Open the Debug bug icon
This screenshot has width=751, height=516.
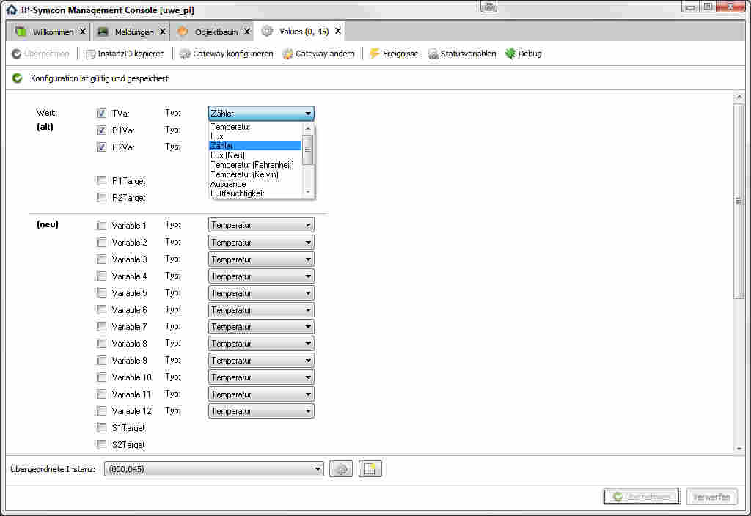(510, 54)
